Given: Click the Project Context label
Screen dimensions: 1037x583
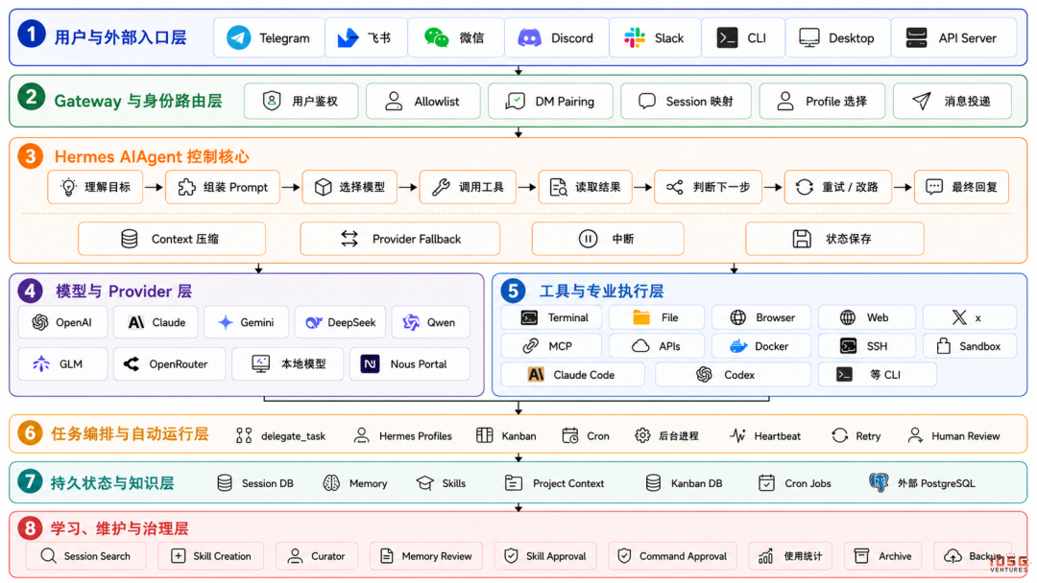Looking at the screenshot, I should (568, 483).
